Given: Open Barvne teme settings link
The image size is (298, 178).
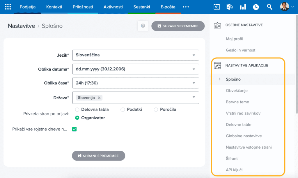Looking at the screenshot, I should click(x=237, y=102).
